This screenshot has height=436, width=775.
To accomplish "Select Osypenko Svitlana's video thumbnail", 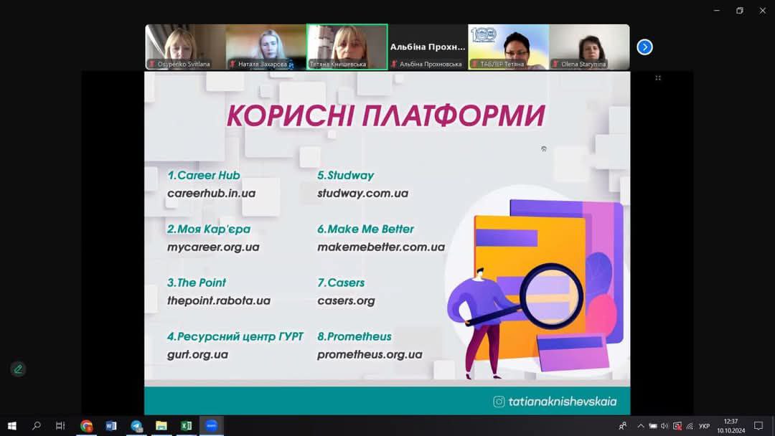I will tap(185, 47).
